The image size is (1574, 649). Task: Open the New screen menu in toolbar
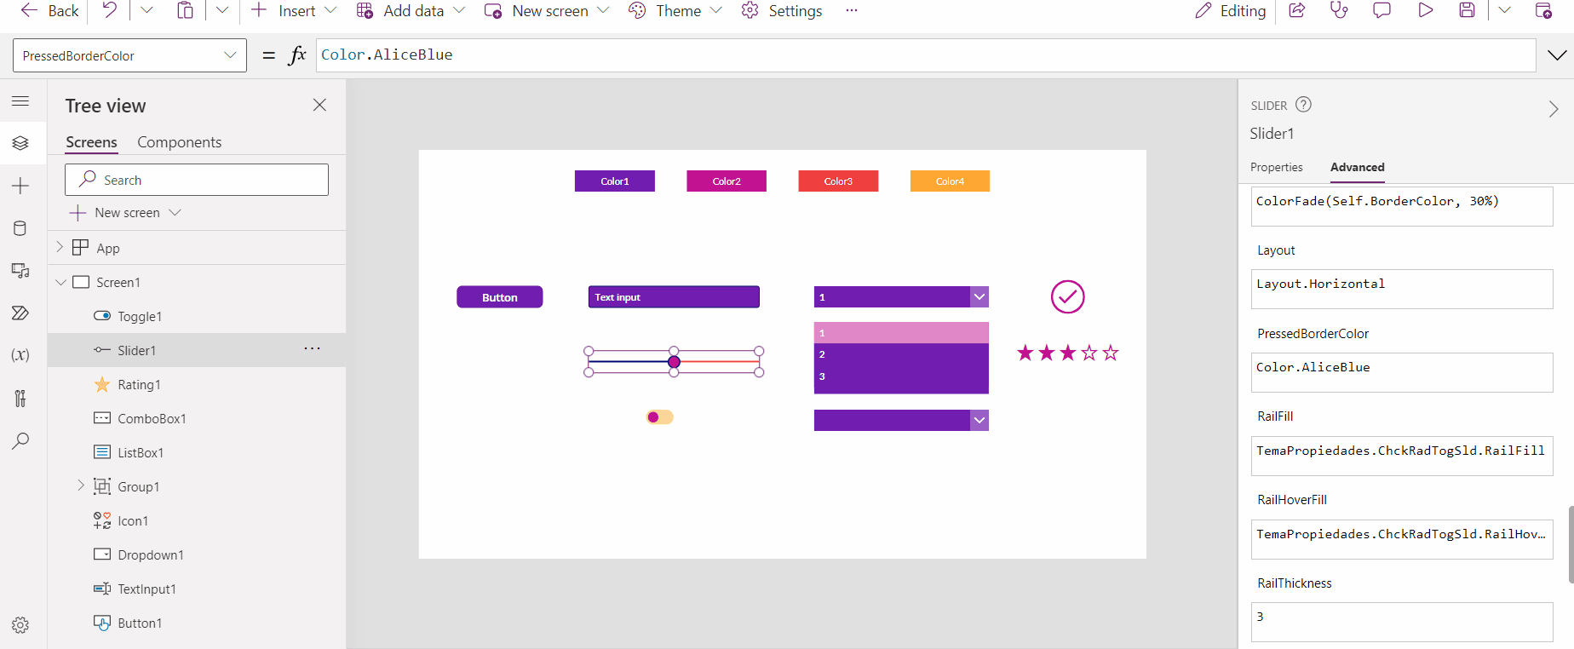[547, 10]
